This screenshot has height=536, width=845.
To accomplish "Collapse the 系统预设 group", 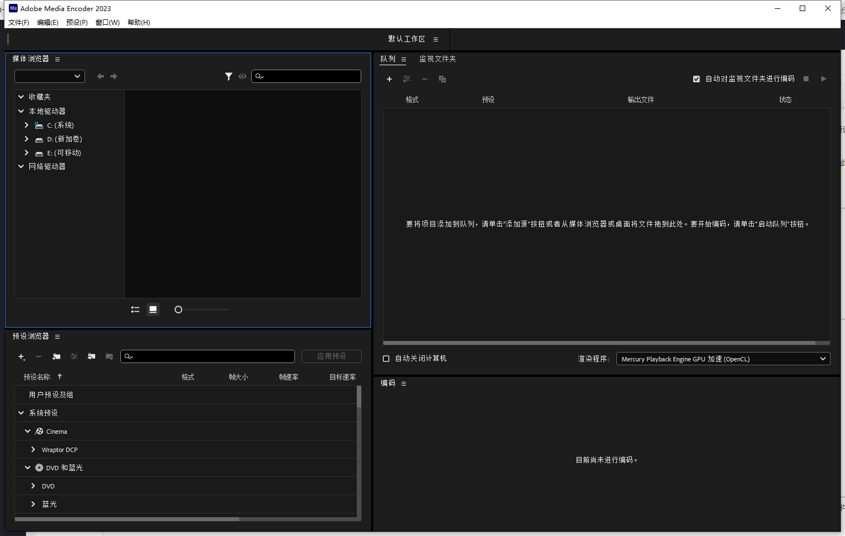I will pos(21,413).
